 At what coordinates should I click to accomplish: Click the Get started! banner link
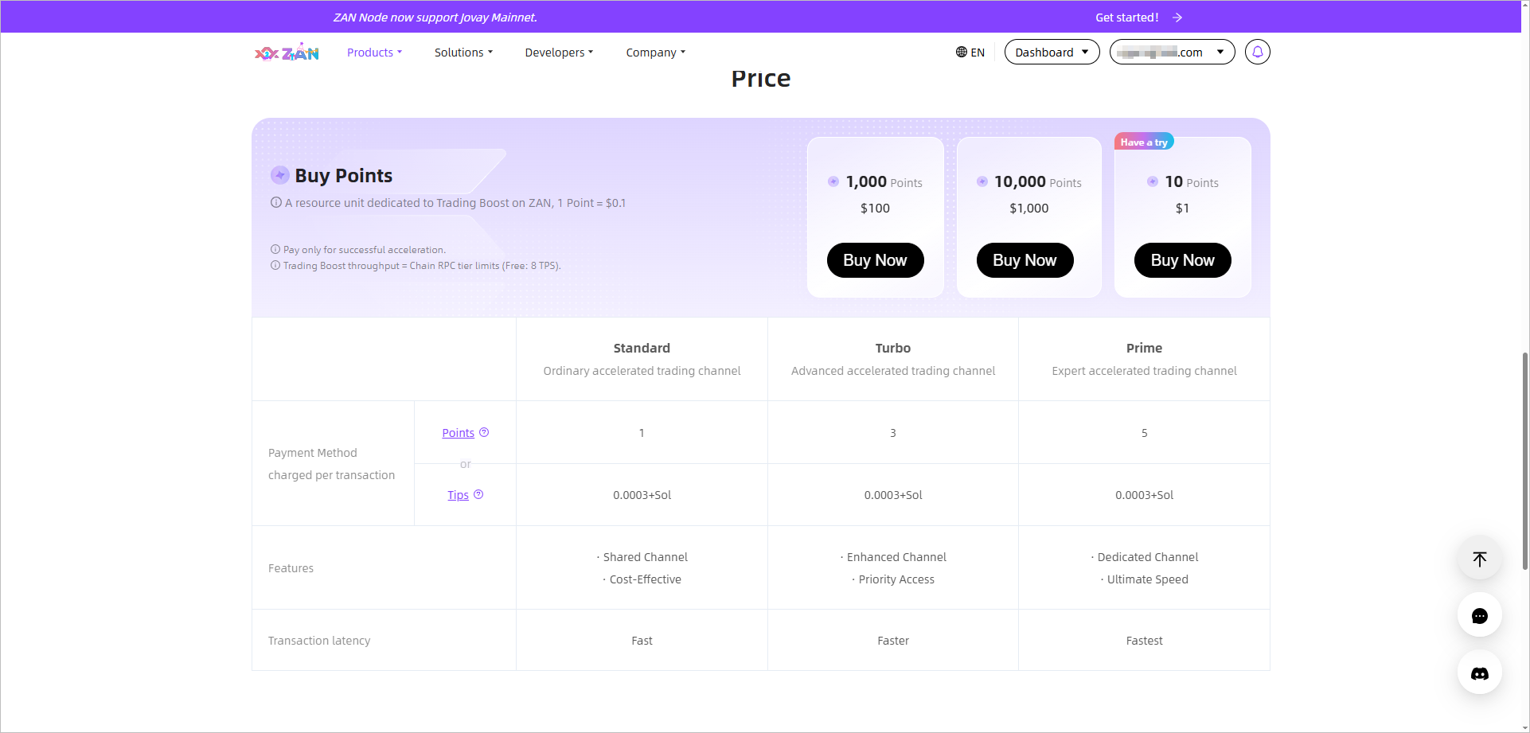[x=1126, y=18]
